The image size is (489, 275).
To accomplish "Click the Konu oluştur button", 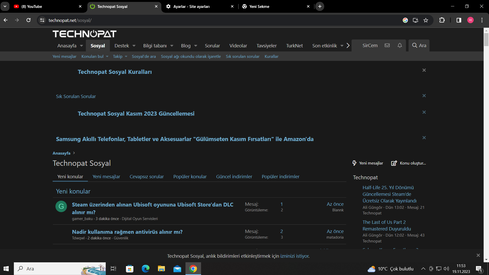I will pyautogui.click(x=409, y=163).
